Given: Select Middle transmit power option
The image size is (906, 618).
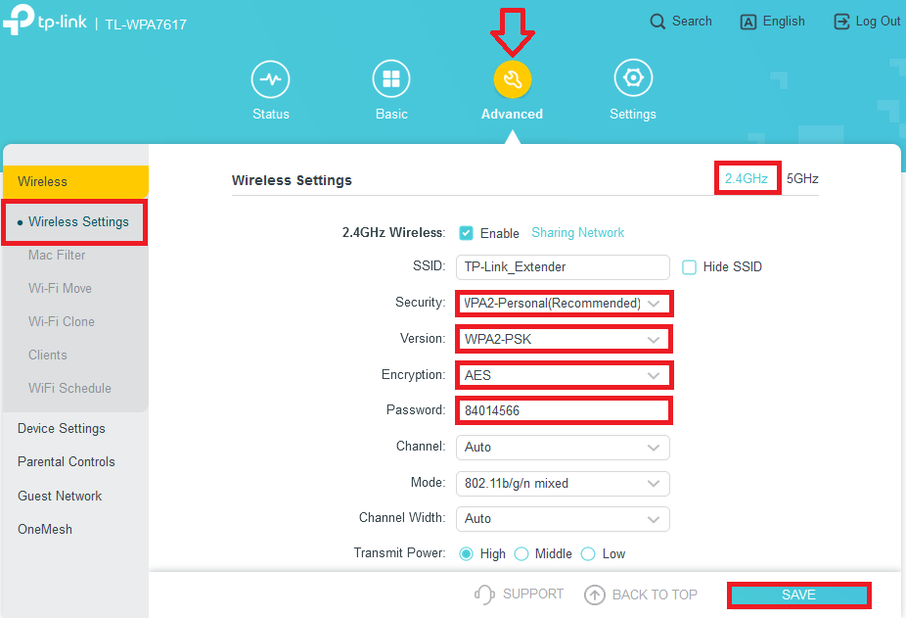Looking at the screenshot, I should click(521, 554).
